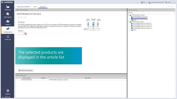Click the Article summary panel header
177x99 pixels.
click(x=71, y=75)
